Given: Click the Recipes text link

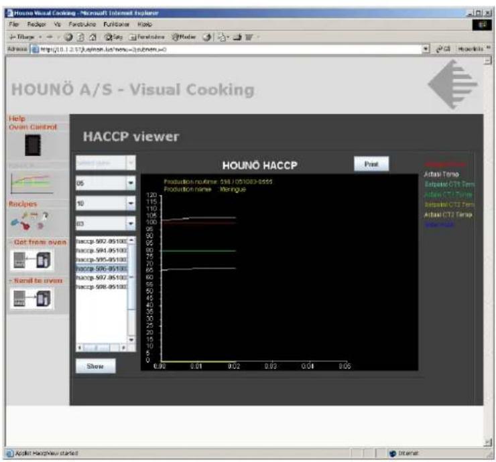Looking at the screenshot, I should [23, 204].
